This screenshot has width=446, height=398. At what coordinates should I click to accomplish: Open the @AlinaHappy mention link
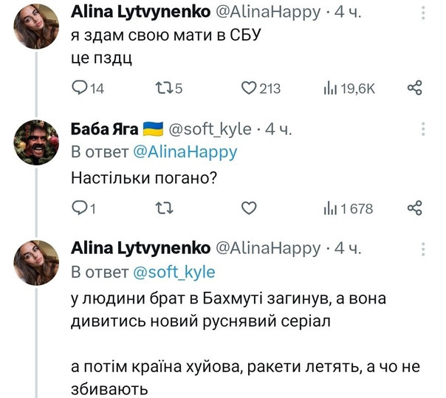[185, 152]
